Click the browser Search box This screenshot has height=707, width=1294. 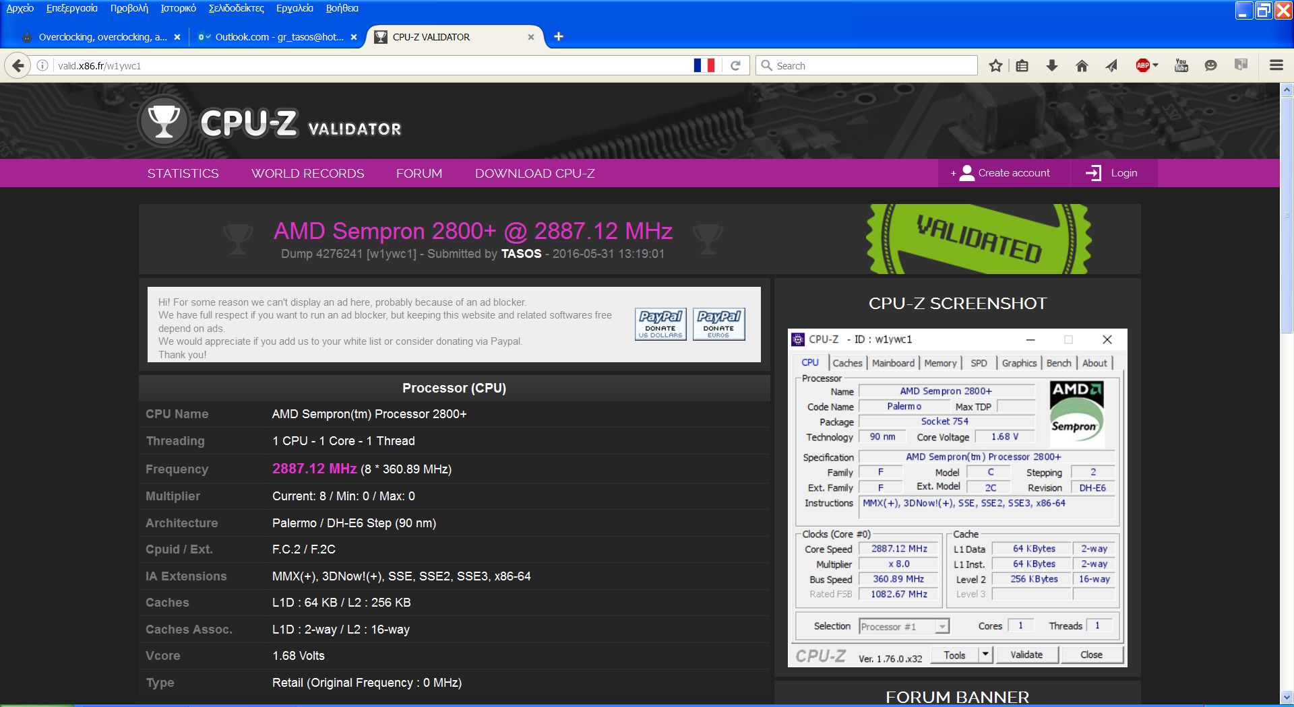867,65
